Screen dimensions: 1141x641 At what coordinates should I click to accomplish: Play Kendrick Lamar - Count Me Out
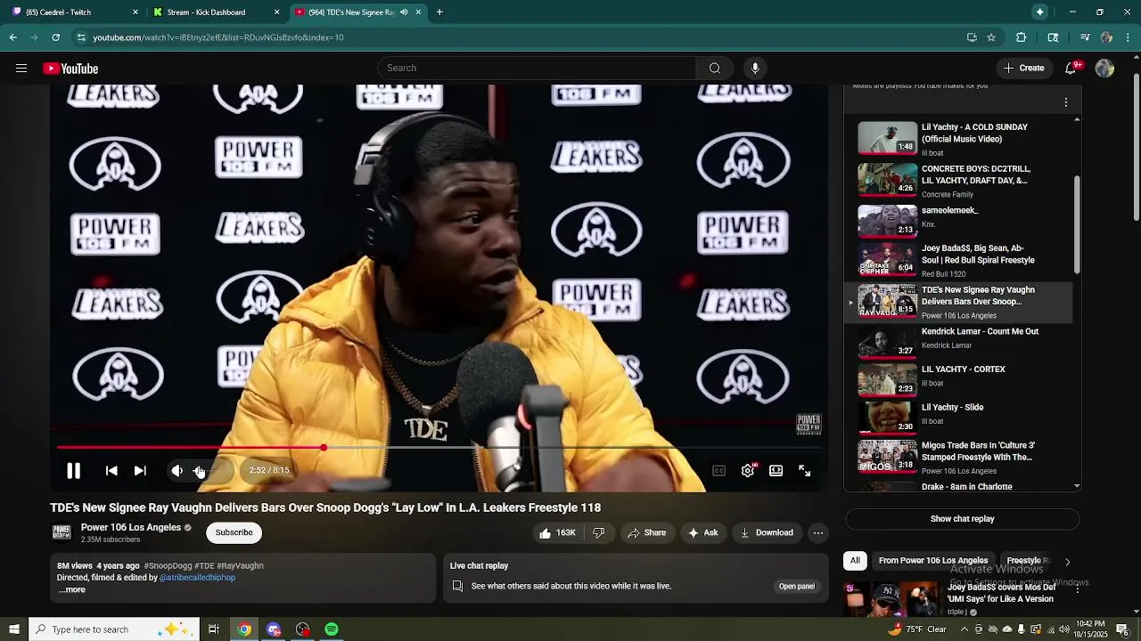click(x=960, y=341)
